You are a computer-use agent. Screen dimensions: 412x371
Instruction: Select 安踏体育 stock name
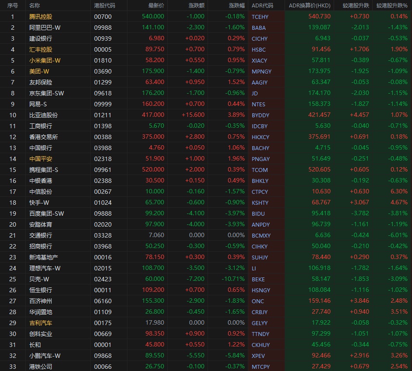pos(41,224)
